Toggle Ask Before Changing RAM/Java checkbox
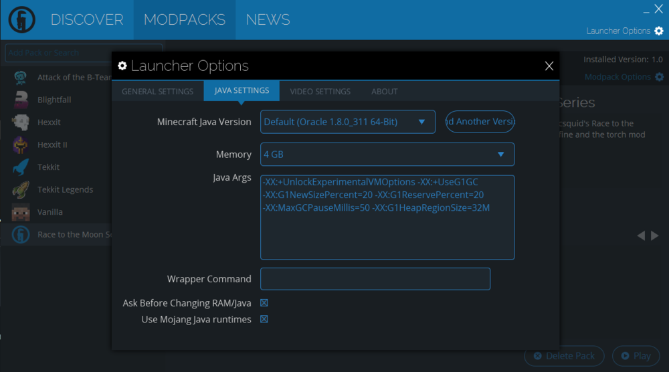This screenshot has height=372, width=669. pyautogui.click(x=264, y=303)
